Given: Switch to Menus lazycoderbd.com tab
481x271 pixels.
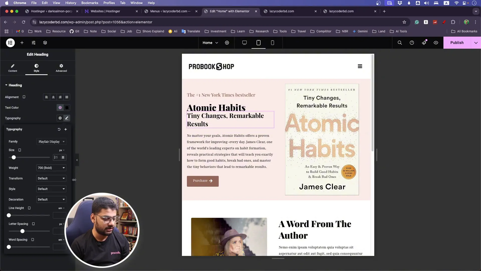Looking at the screenshot, I should coord(171,11).
